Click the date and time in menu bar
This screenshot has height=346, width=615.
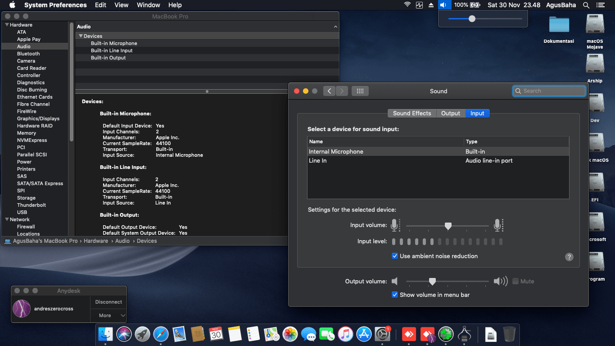(x=514, y=5)
